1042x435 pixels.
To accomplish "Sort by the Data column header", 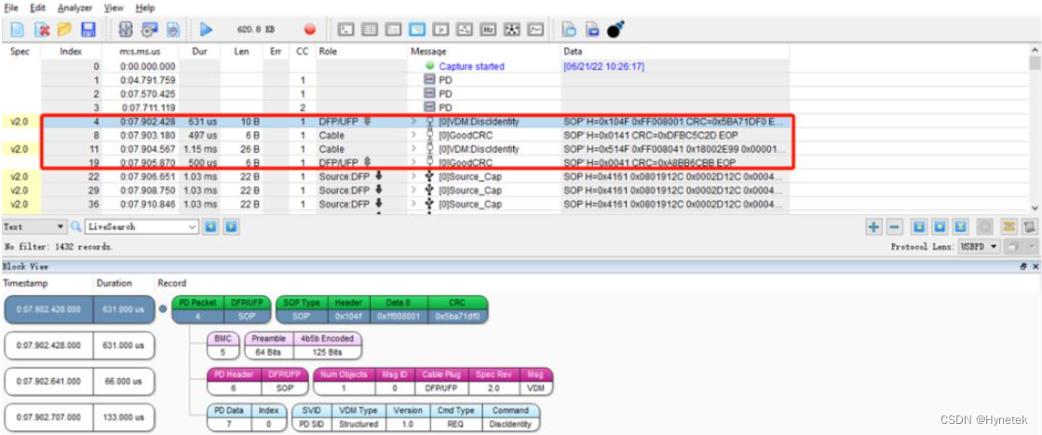I will (x=675, y=51).
